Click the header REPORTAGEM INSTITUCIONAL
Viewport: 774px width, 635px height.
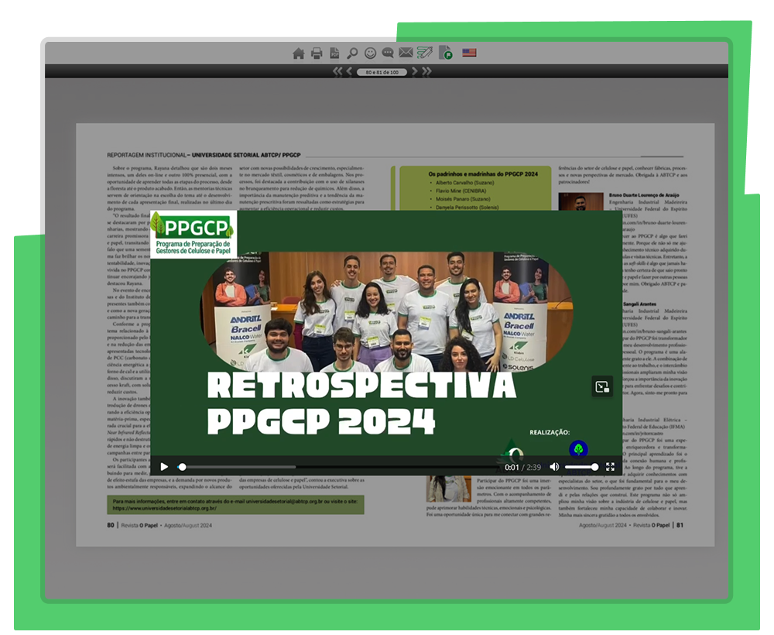tap(146, 155)
